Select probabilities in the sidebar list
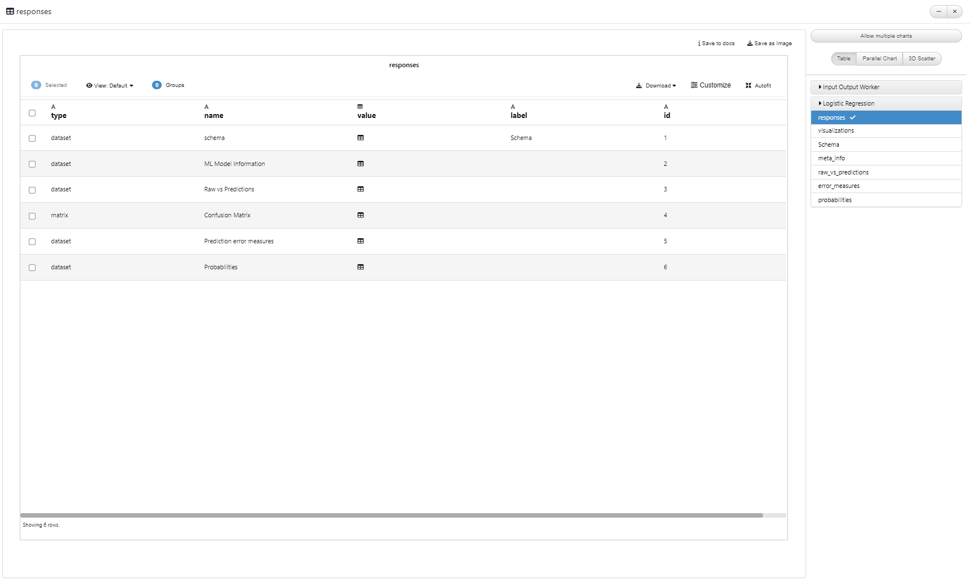970x582 pixels. [886, 200]
